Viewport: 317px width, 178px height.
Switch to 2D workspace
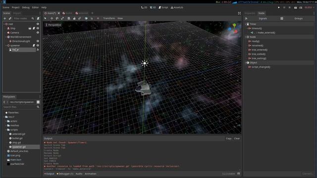point(144,7)
